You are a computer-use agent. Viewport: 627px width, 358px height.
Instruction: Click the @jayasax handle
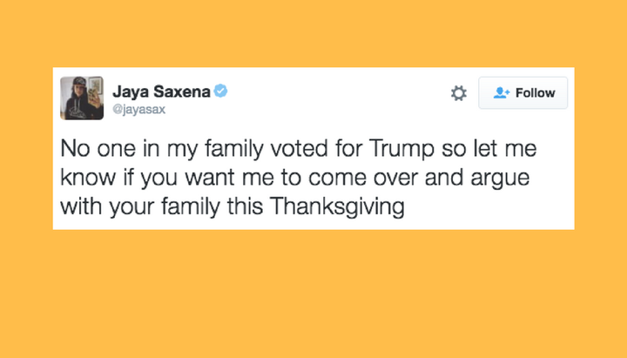pos(138,109)
